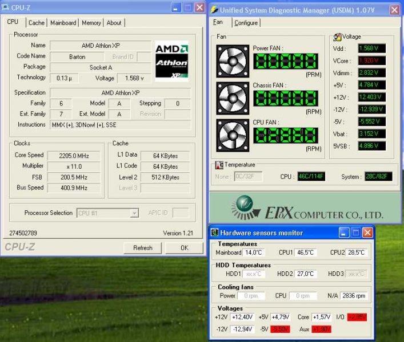The image size is (404, 342).
Task: Close the CPU-Z window
Action: (199, 8)
